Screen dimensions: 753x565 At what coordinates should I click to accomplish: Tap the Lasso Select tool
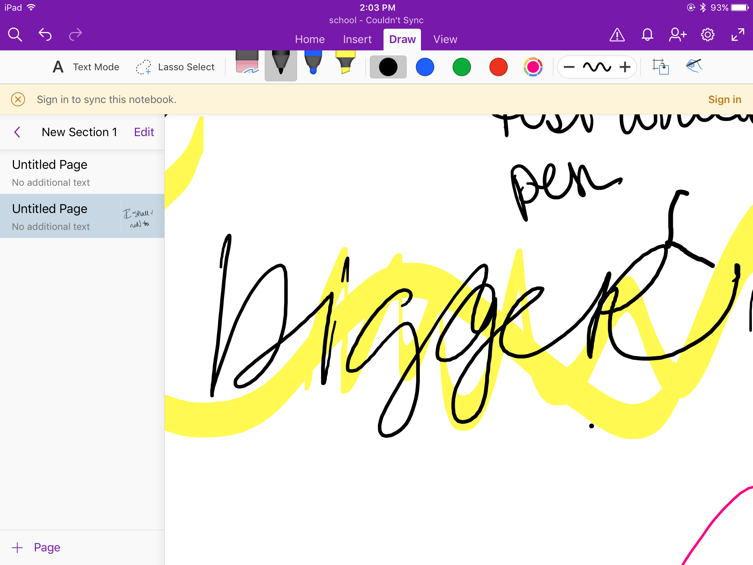pyautogui.click(x=175, y=67)
